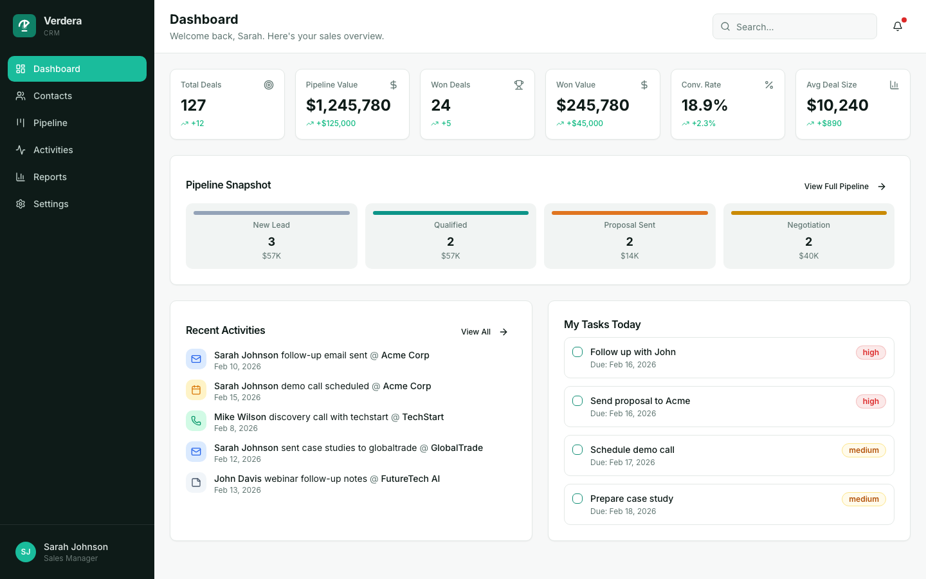Focus the Search input field

pos(795,26)
